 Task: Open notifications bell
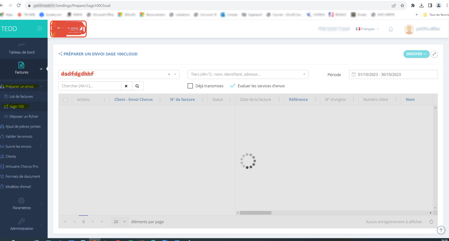tap(391, 29)
